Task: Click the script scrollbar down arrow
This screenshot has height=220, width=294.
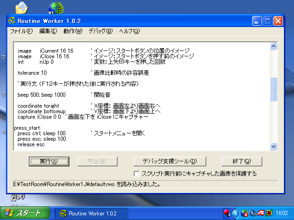Action: pyautogui.click(x=273, y=146)
